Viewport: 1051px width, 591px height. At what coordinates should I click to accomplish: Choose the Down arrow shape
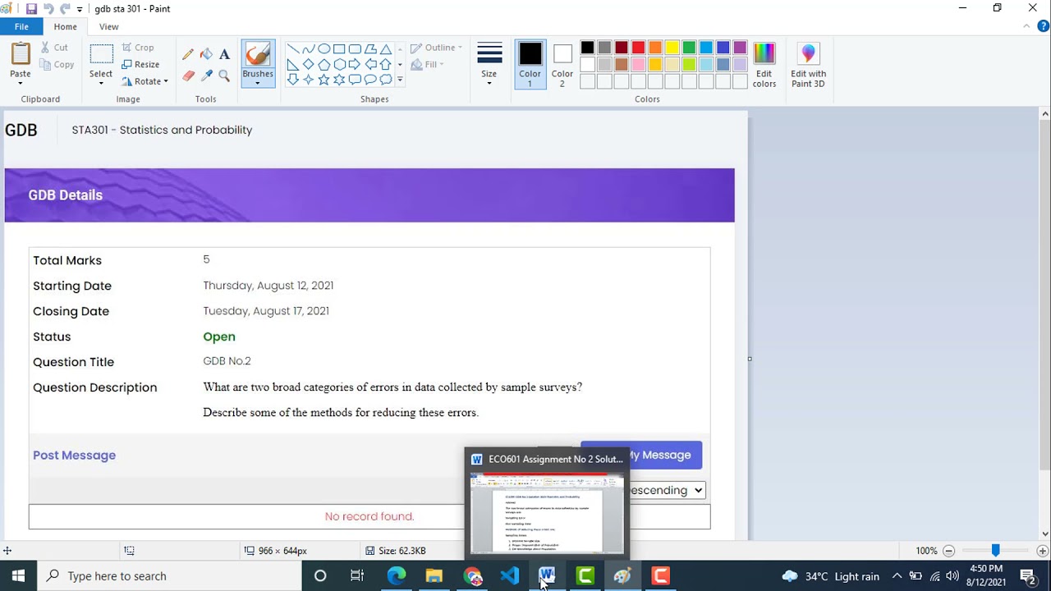coord(293,80)
